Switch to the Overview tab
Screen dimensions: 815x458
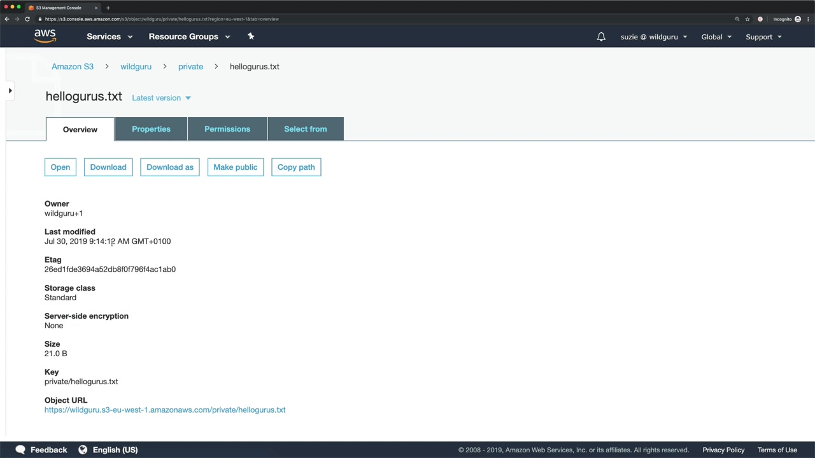click(x=80, y=129)
